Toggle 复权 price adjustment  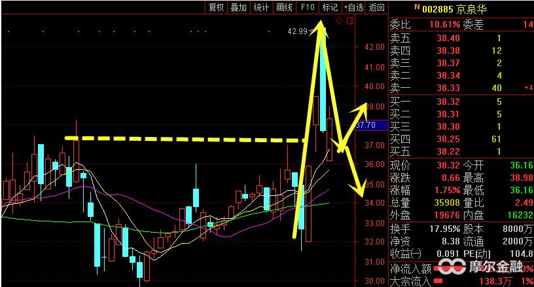216,7
